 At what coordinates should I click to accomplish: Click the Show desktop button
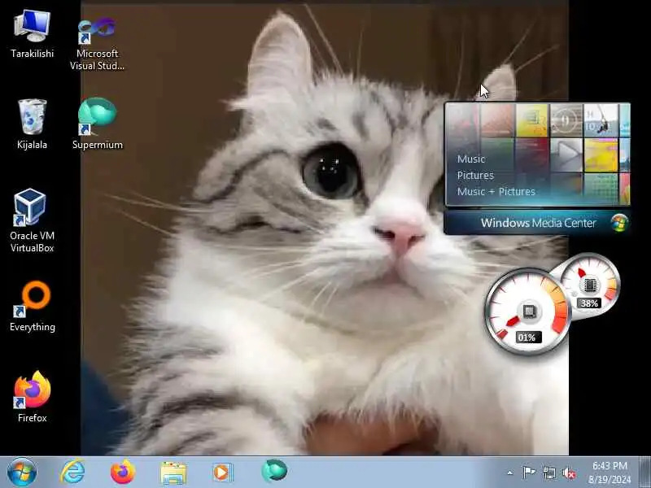(x=644, y=473)
